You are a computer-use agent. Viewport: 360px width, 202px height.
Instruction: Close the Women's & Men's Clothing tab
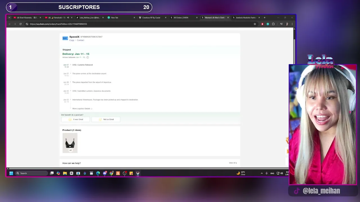pyautogui.click(x=228, y=18)
